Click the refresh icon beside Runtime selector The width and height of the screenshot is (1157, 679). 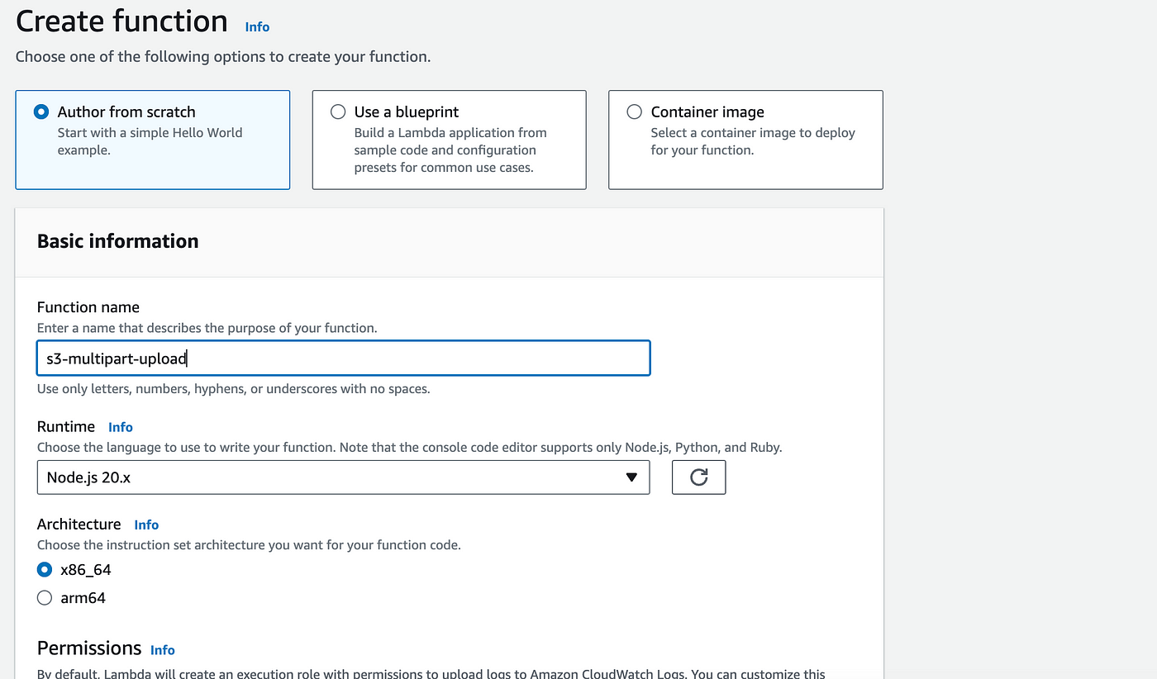698,477
